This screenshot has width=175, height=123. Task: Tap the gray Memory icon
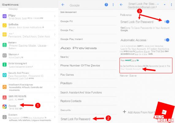coord(5,55)
